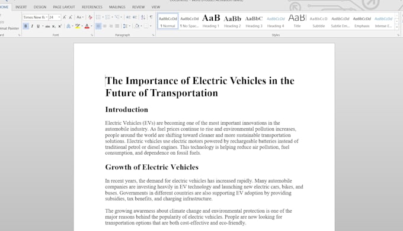403x231 pixels.
Task: Open the INSERT ribbon tab
Action: click(21, 7)
